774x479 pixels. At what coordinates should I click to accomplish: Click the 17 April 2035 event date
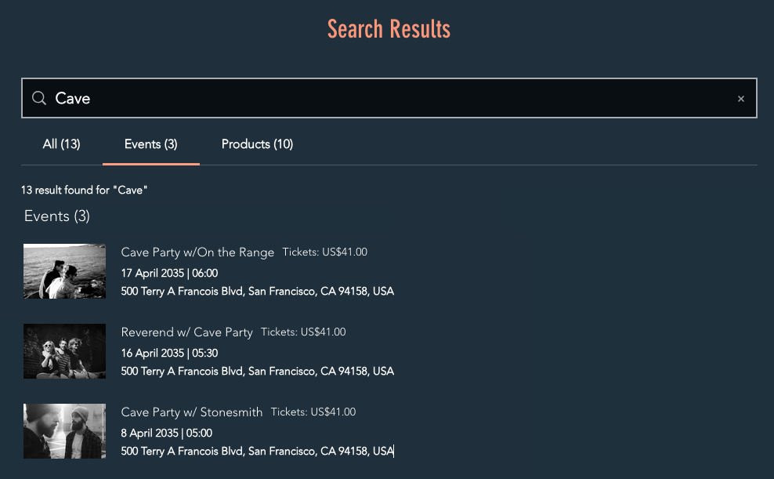click(x=169, y=274)
